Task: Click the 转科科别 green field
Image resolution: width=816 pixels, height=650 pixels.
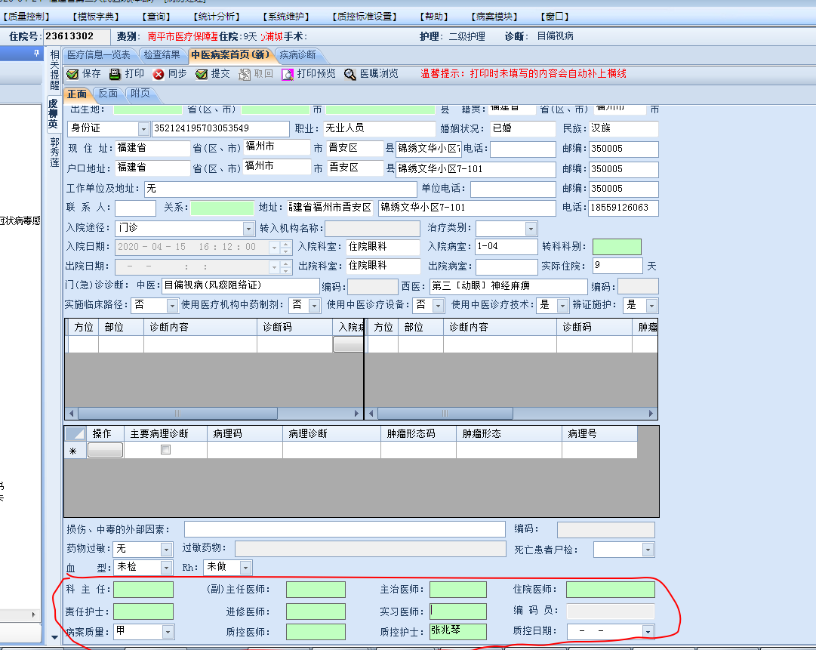Action: 617,247
